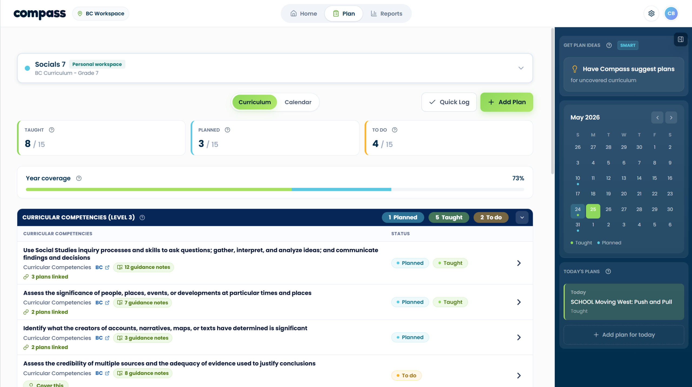Click Have Compass suggest plans
Image resolution: width=692 pixels, height=387 pixels.
(x=624, y=74)
